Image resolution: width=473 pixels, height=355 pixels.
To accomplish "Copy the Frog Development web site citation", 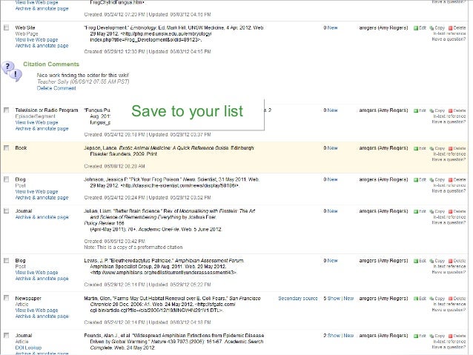I will pos(437,27).
